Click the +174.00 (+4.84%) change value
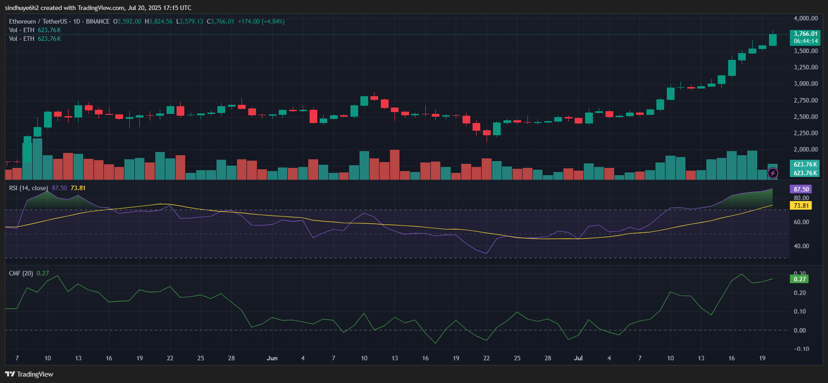Screen dimensions: 828x383 [261, 21]
